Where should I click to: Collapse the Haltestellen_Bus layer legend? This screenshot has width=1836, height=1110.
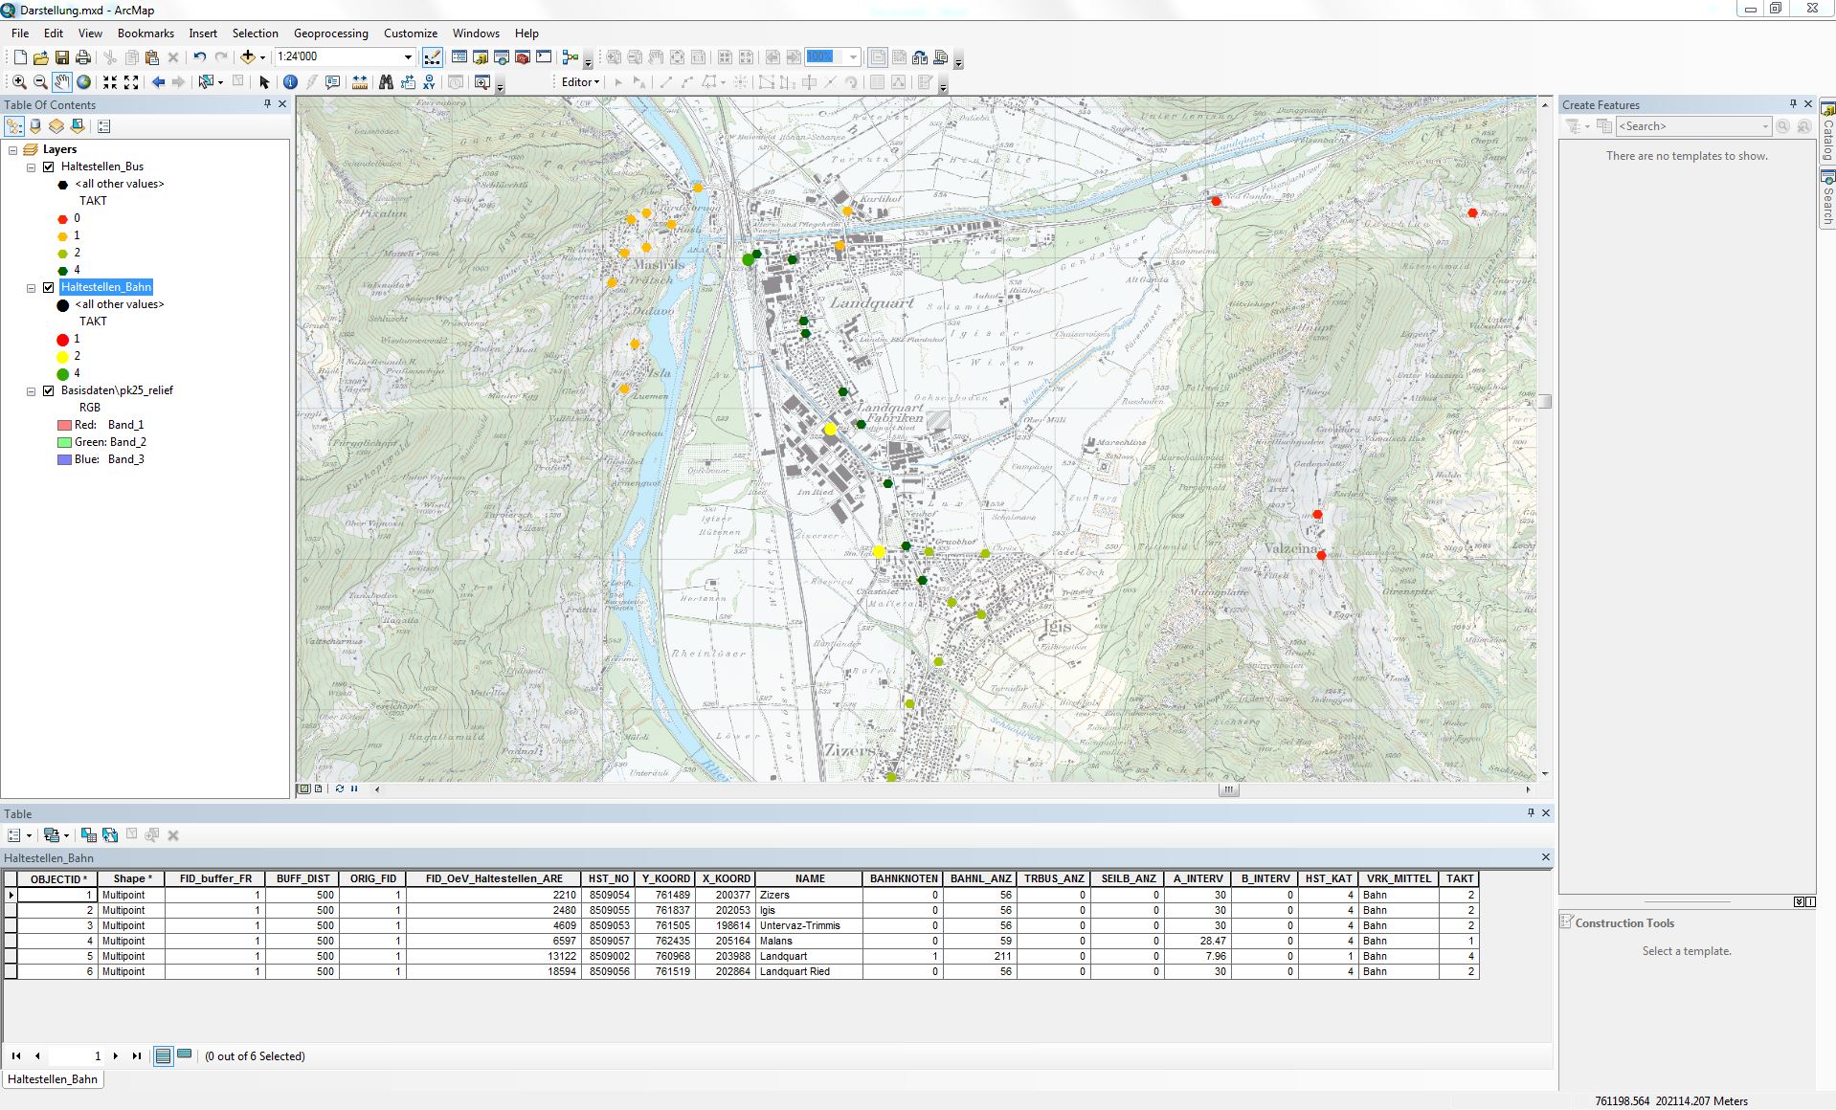(x=31, y=166)
